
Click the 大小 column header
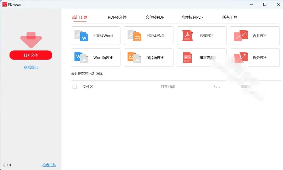216,87
